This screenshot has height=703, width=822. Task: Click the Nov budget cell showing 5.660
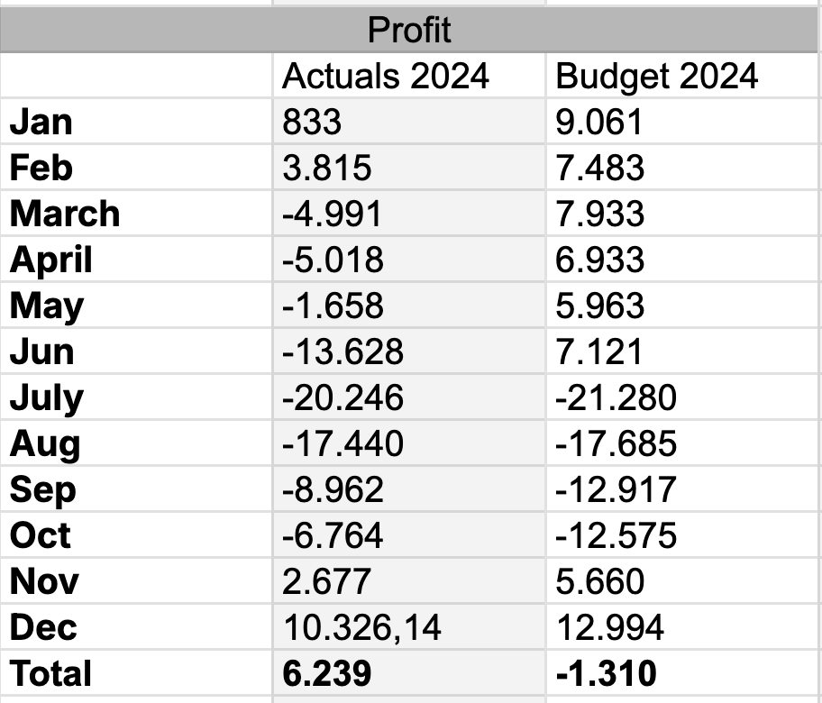click(681, 581)
